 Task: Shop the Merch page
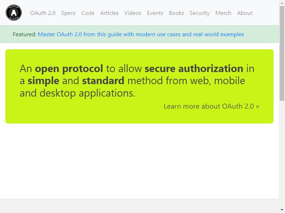223,13
